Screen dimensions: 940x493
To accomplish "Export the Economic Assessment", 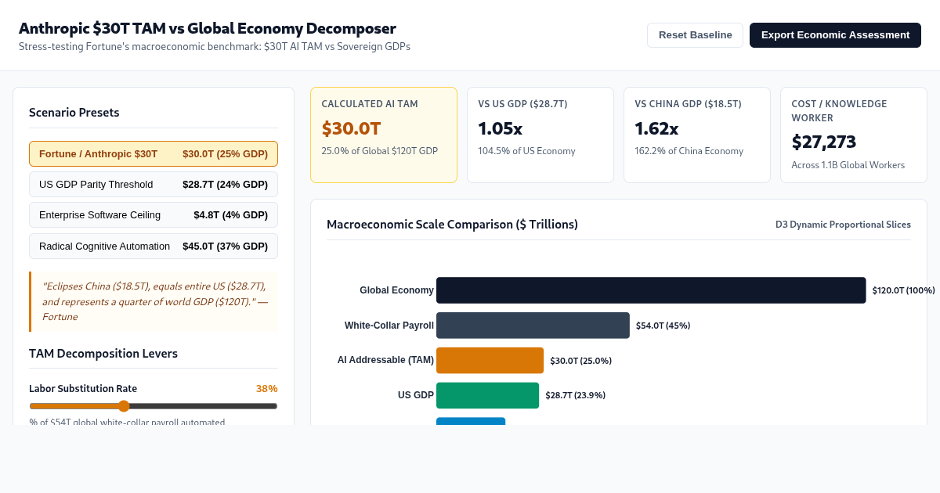I will [x=835, y=35].
